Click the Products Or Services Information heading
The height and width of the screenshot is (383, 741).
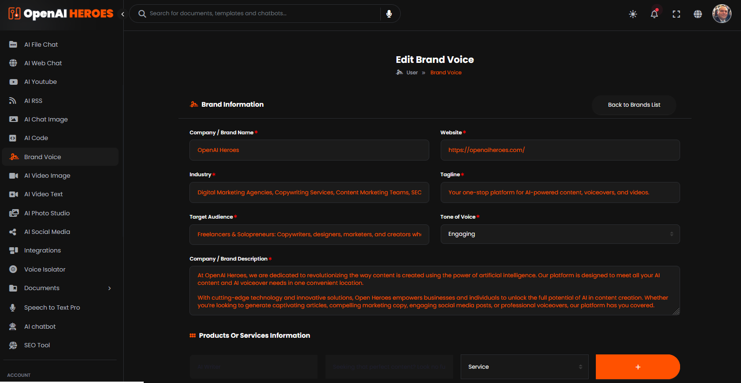pos(254,335)
